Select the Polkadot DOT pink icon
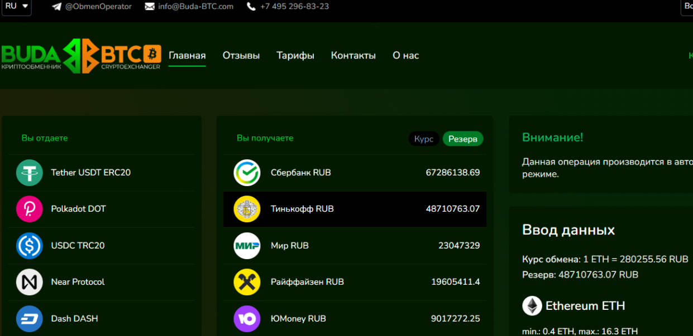Screen dimensions: 693x336 coord(30,209)
